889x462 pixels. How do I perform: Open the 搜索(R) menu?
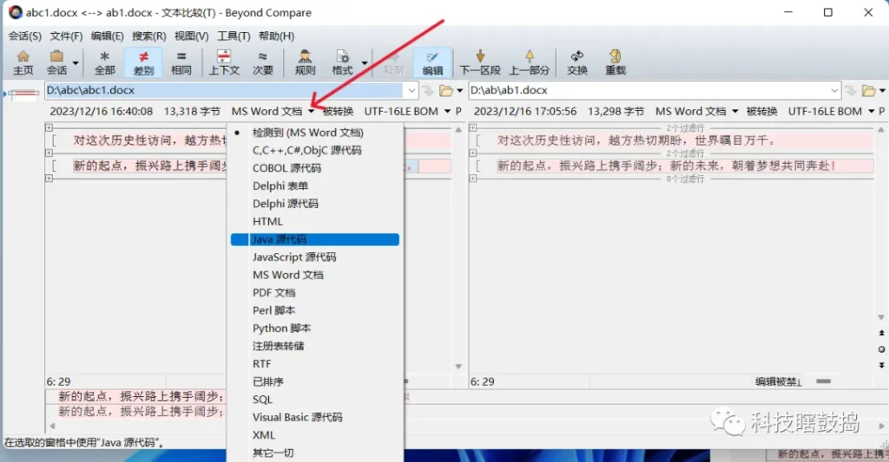point(148,36)
